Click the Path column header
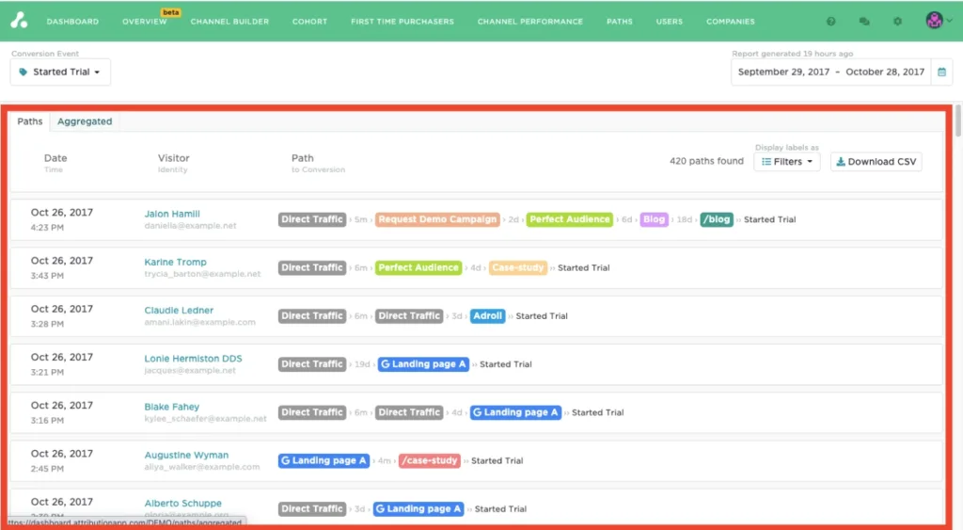The height and width of the screenshot is (530, 963). point(302,158)
